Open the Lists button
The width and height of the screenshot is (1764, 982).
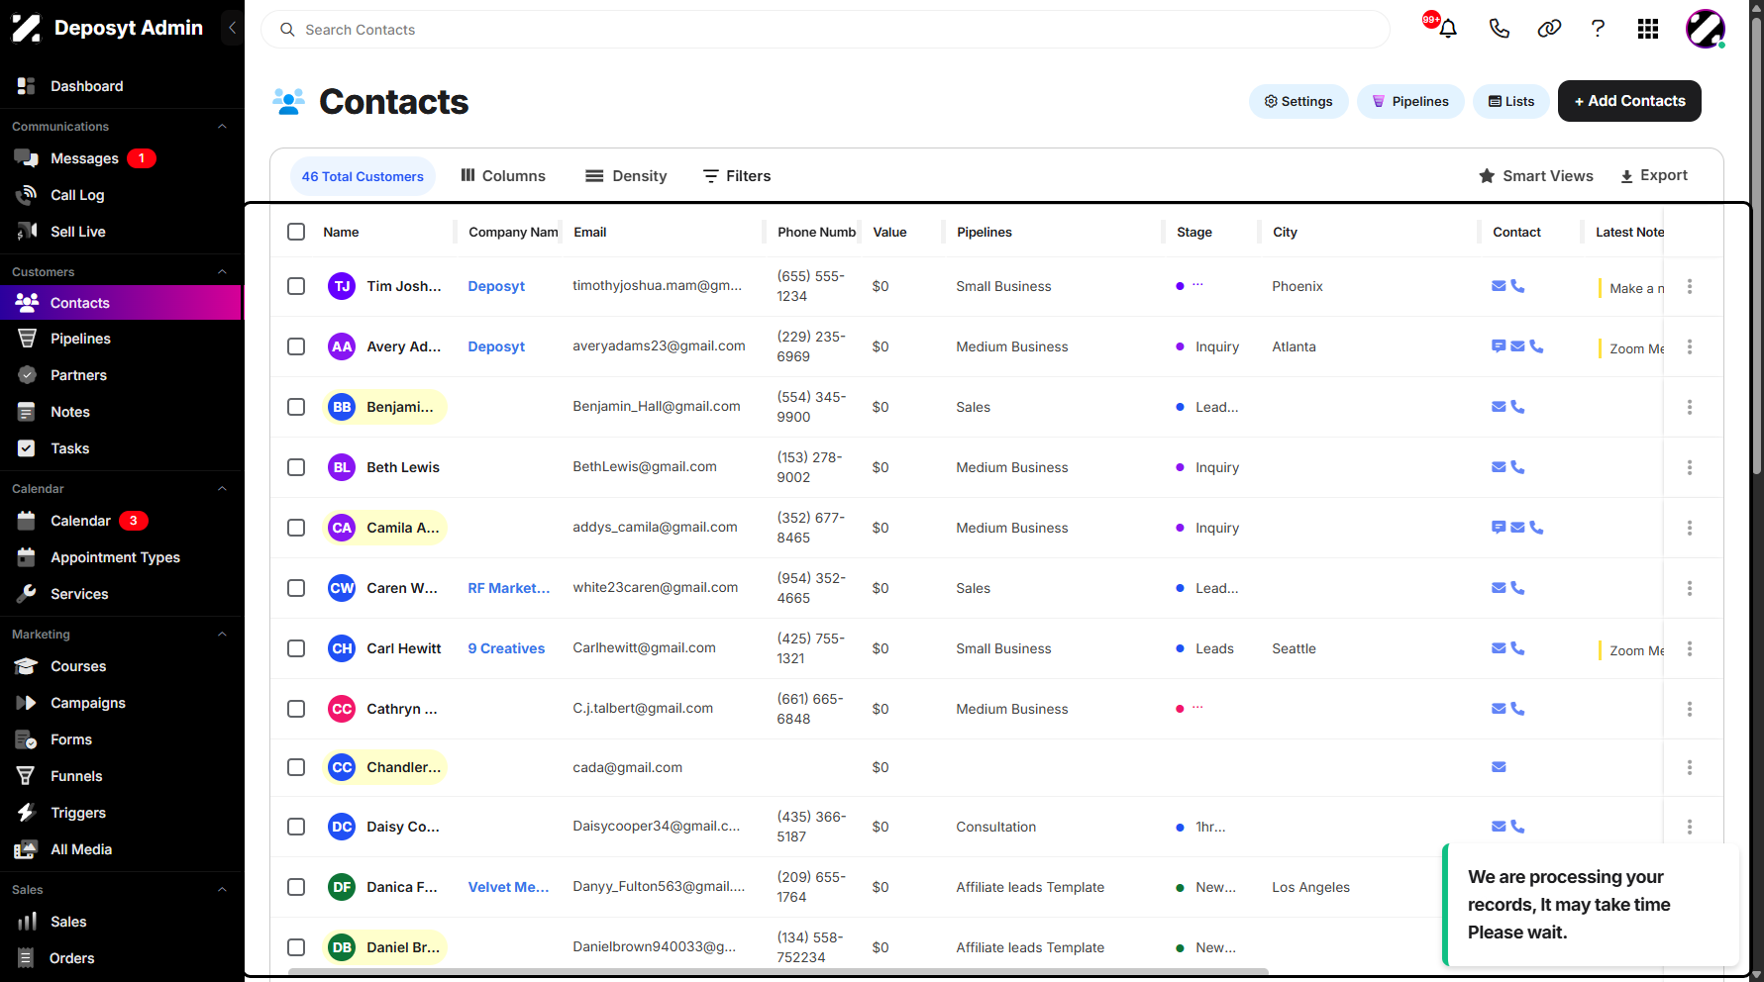1511,101
